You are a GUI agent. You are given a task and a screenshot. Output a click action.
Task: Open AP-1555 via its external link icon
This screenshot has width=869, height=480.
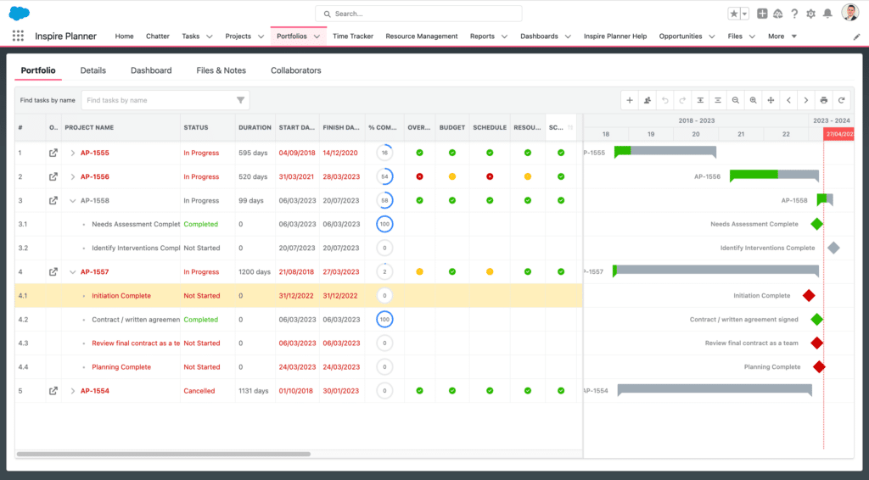53,153
